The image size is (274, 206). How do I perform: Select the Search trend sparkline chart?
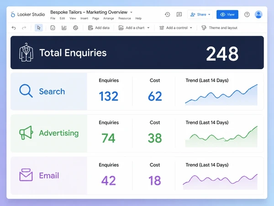coord(221,95)
